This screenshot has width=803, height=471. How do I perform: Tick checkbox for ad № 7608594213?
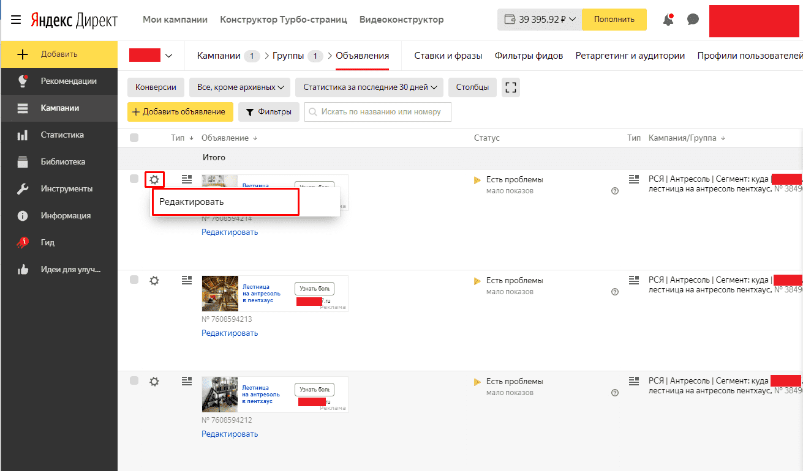coord(134,280)
